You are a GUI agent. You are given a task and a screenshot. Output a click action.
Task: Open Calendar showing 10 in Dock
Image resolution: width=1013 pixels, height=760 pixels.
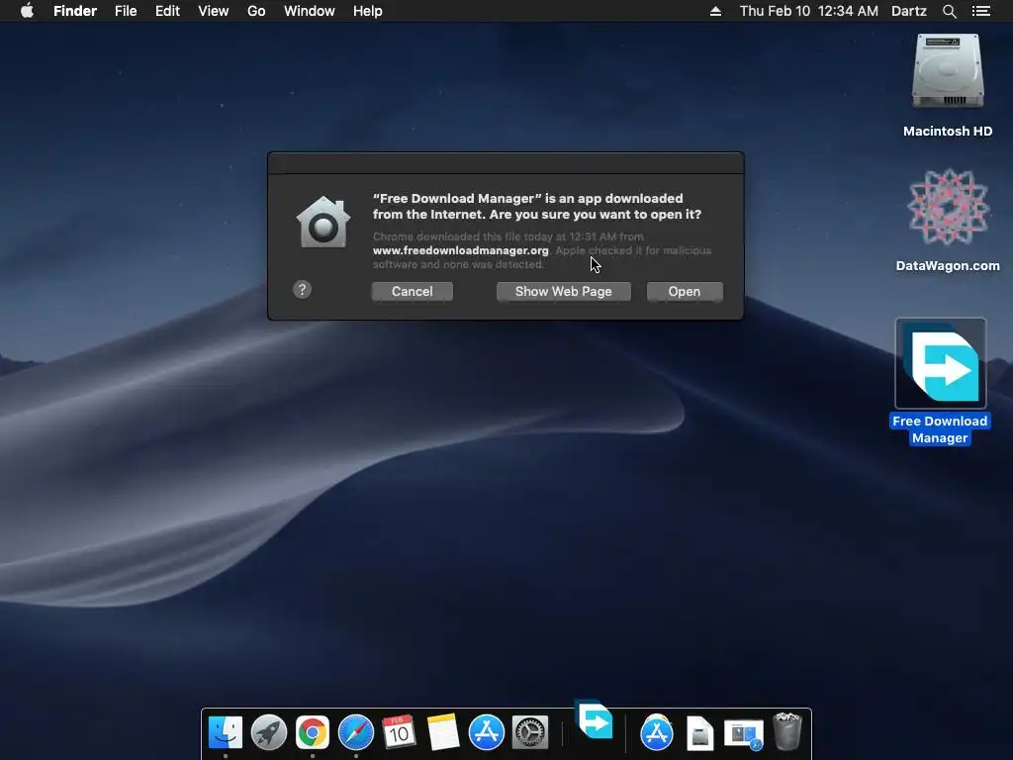click(x=399, y=732)
